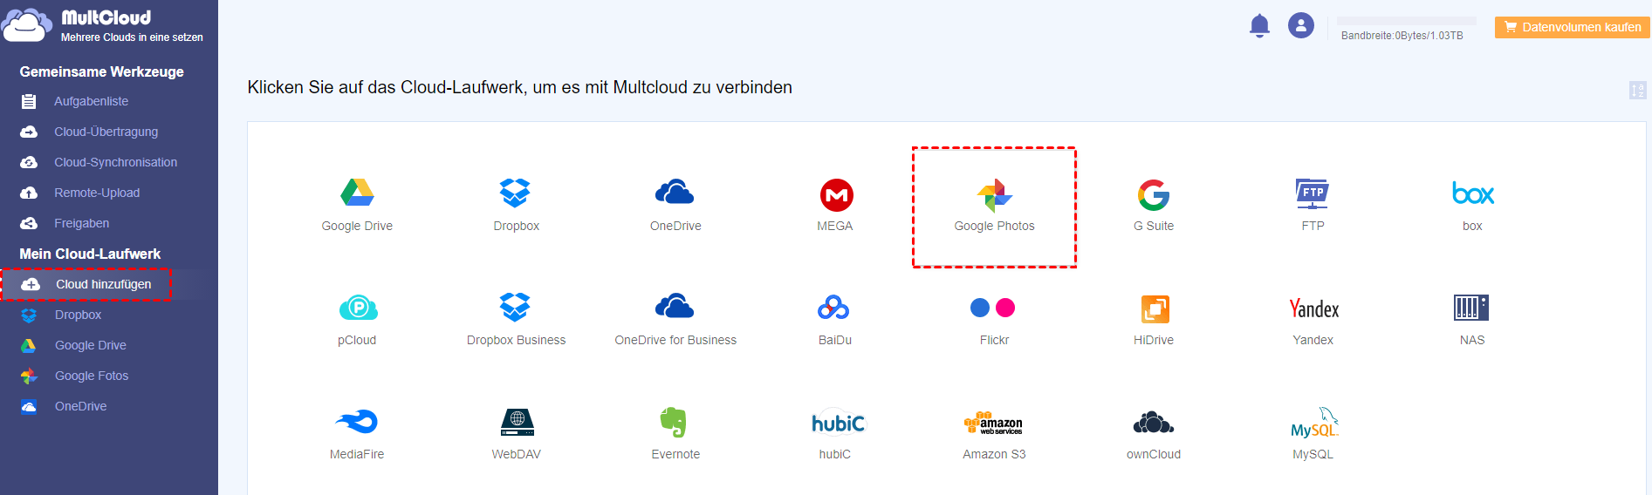Click Datenvolumen kaufen button
The image size is (1652, 495).
tap(1572, 27)
